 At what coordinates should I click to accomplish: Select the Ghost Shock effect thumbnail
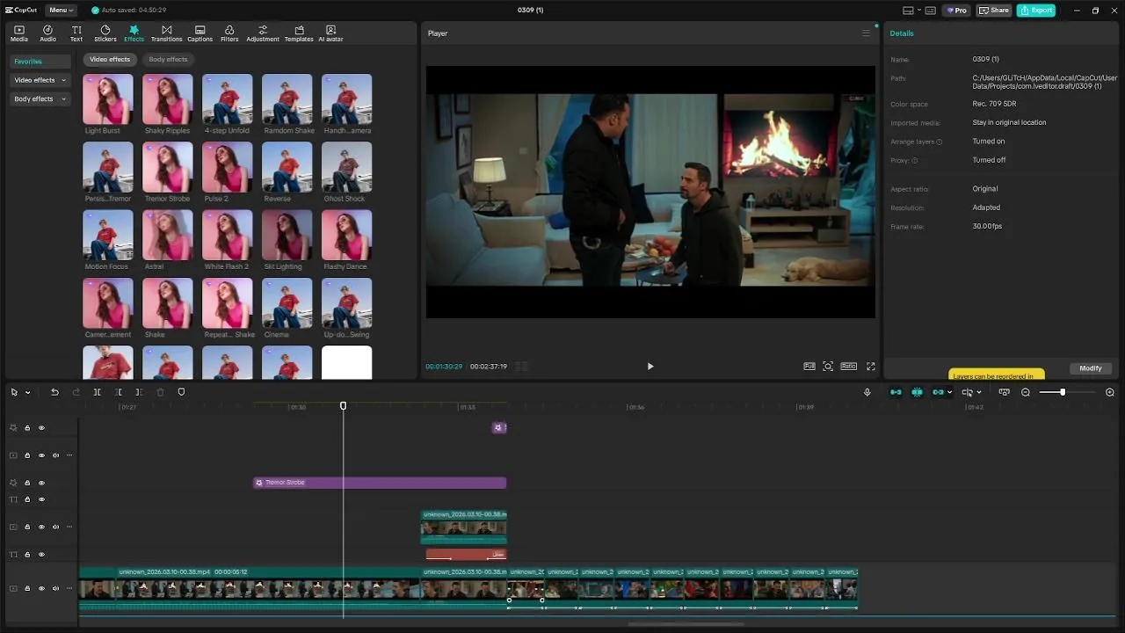[x=346, y=167]
